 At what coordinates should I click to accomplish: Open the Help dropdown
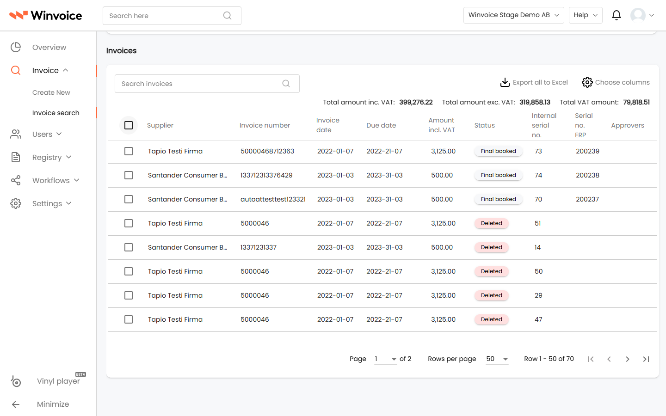(x=586, y=15)
